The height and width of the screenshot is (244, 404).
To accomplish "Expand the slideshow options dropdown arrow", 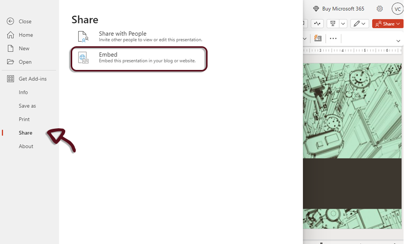I will point(343,24).
